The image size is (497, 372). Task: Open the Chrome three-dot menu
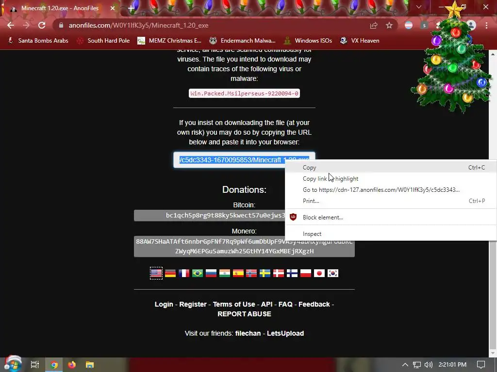click(x=486, y=25)
